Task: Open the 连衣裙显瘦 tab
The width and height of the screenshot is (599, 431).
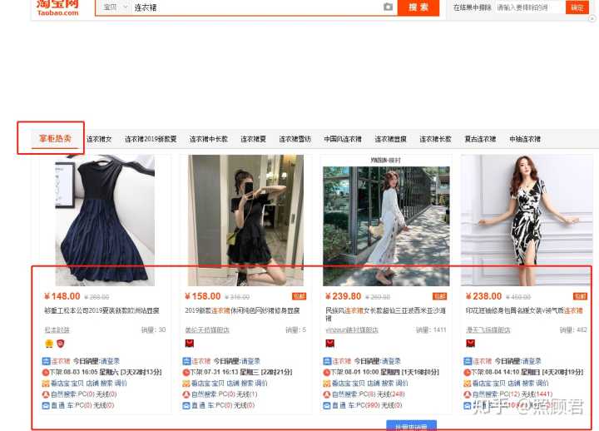Action: tap(390, 139)
